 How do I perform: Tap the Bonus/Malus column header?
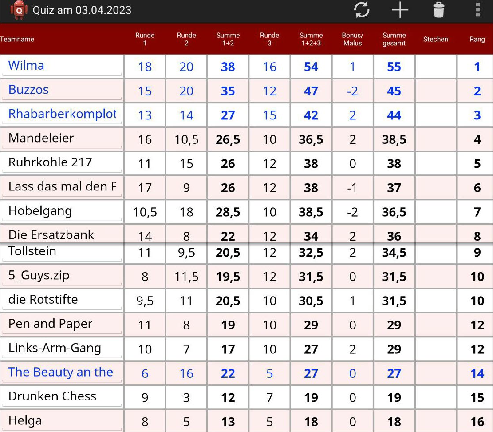tap(352, 39)
